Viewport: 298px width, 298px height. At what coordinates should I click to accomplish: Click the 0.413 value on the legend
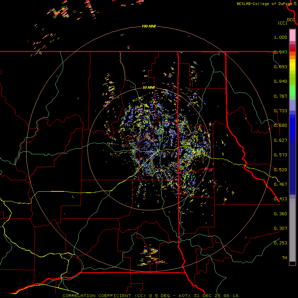[280, 199]
